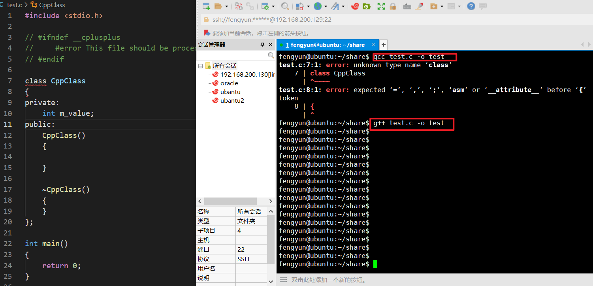This screenshot has height=286, width=593.
Task: Click the session tree horizontal scrollbar thumb
Action: click(230, 201)
